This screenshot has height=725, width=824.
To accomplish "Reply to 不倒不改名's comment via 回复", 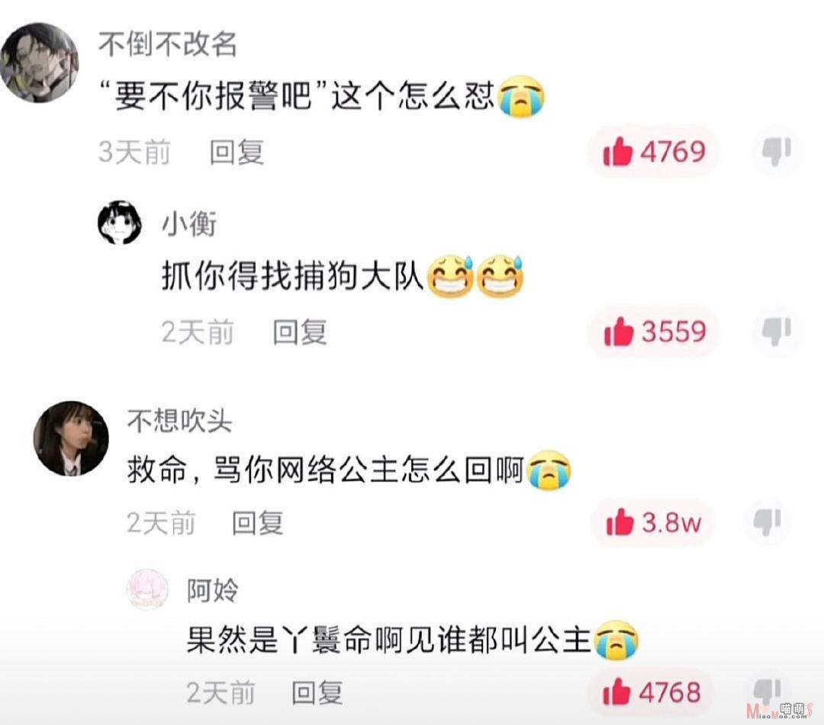I will (237, 152).
